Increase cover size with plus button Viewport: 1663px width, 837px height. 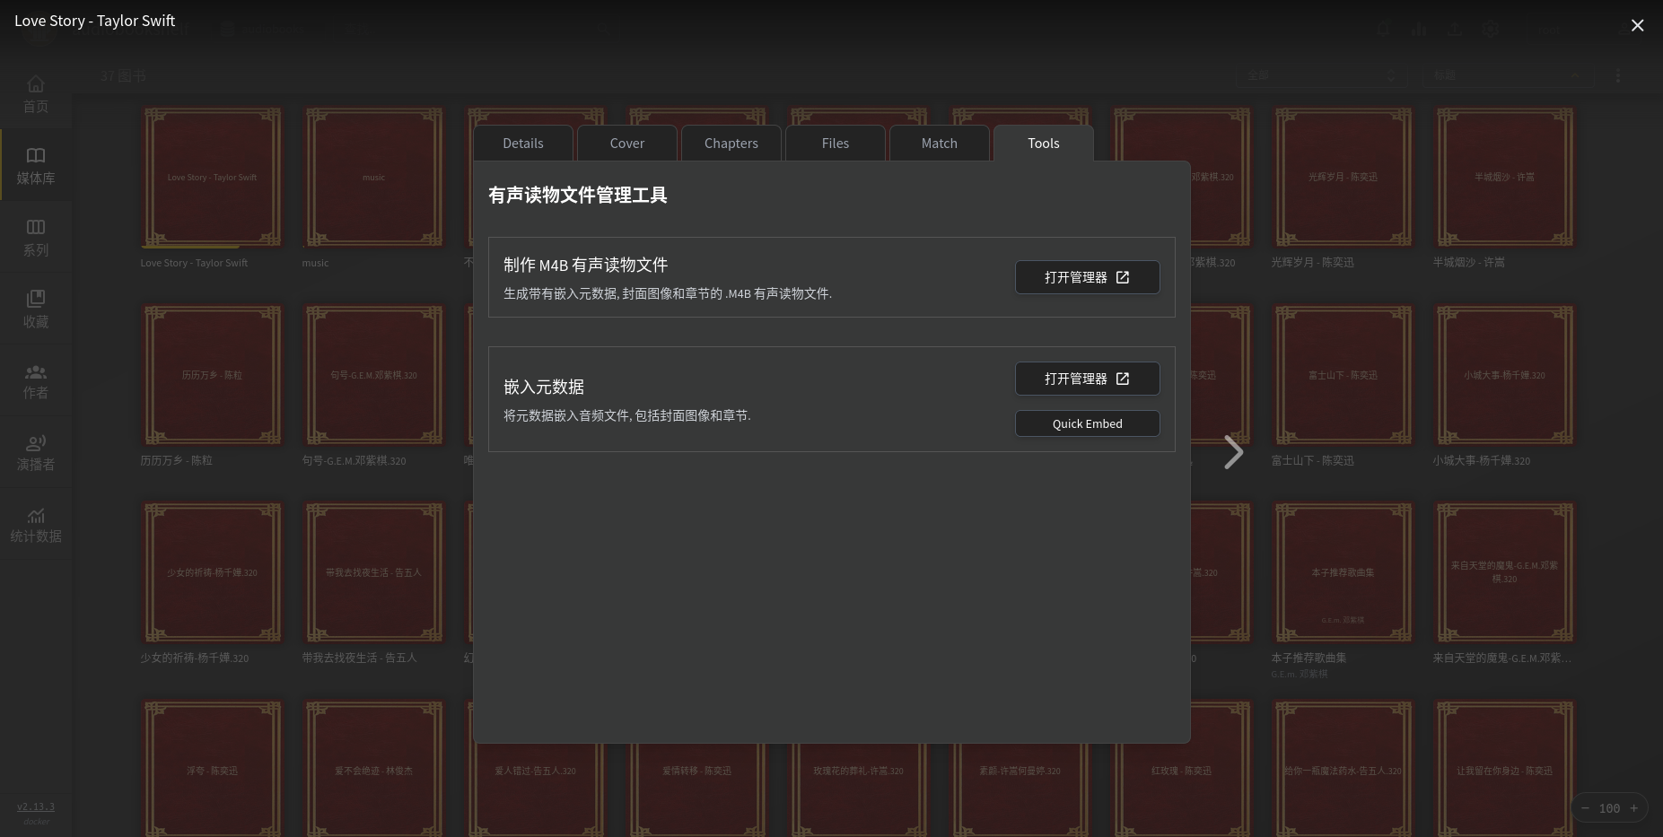click(1633, 808)
